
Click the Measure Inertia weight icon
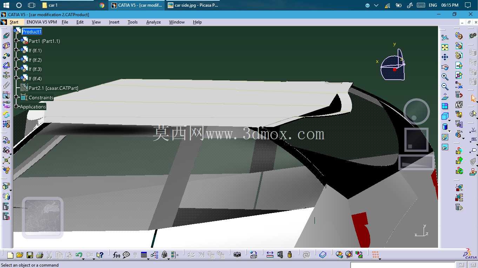point(290,255)
